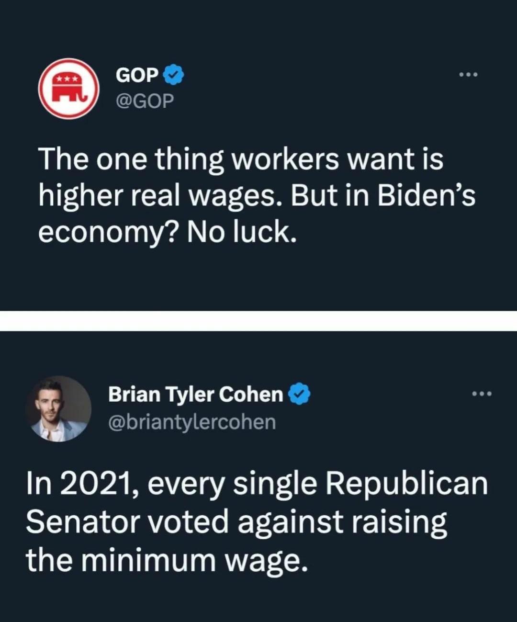This screenshot has height=622, width=517.
Task: Expand the ellipsis menu of the top tweet
Action: pos(468,74)
